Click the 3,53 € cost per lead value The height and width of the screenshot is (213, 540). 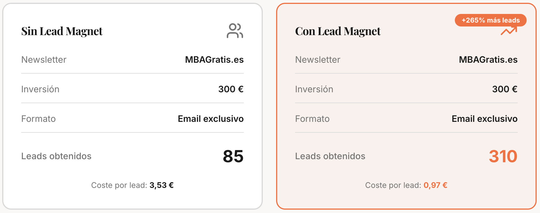161,185
